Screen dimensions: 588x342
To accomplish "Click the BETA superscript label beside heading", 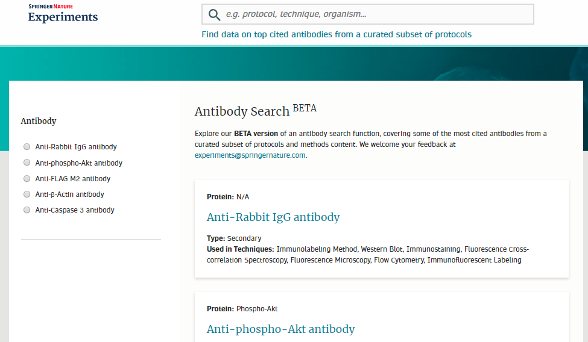I will [x=305, y=108].
